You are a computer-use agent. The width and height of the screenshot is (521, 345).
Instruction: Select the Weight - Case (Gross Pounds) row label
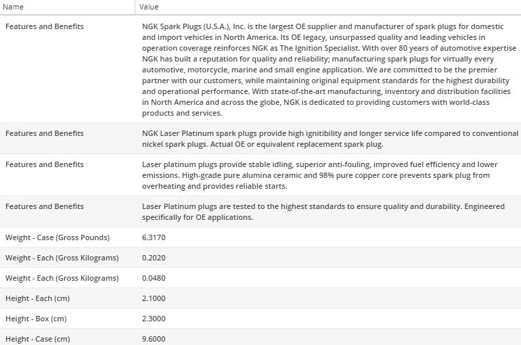[58, 237]
